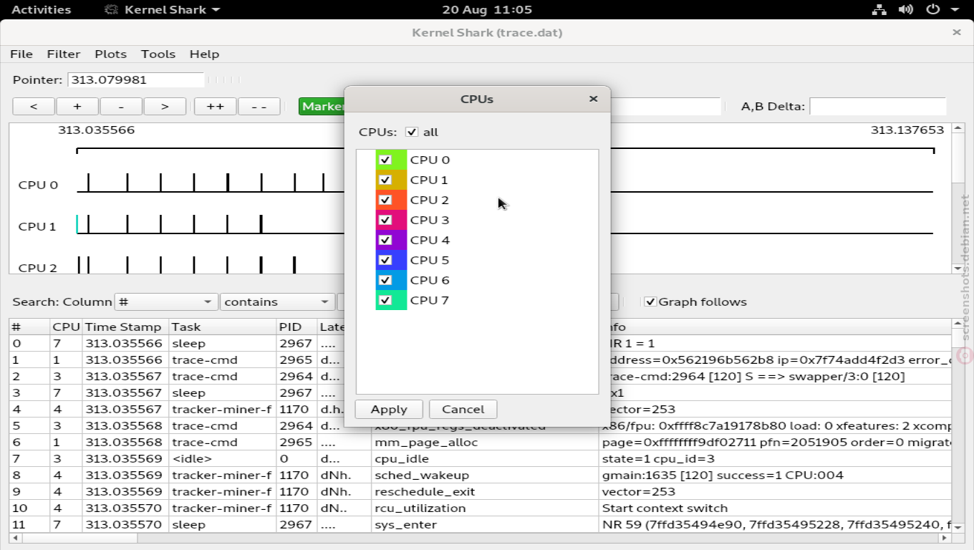Open the Filter menu
The height and width of the screenshot is (550, 974).
64,54
